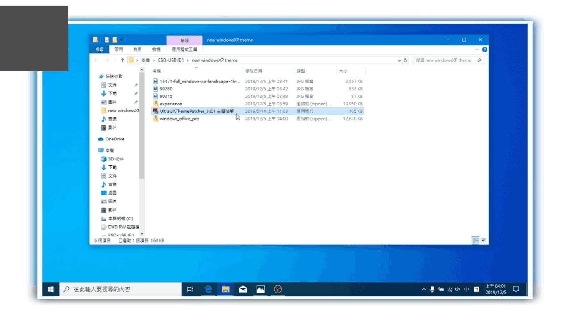Screen dimensions: 570x320
Task: Open the 應用程式工具 ribbon tab
Action: [x=184, y=49]
